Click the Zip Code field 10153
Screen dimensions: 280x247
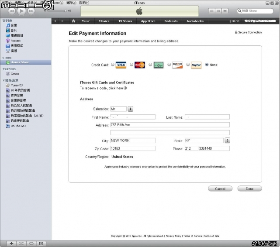click(133, 148)
